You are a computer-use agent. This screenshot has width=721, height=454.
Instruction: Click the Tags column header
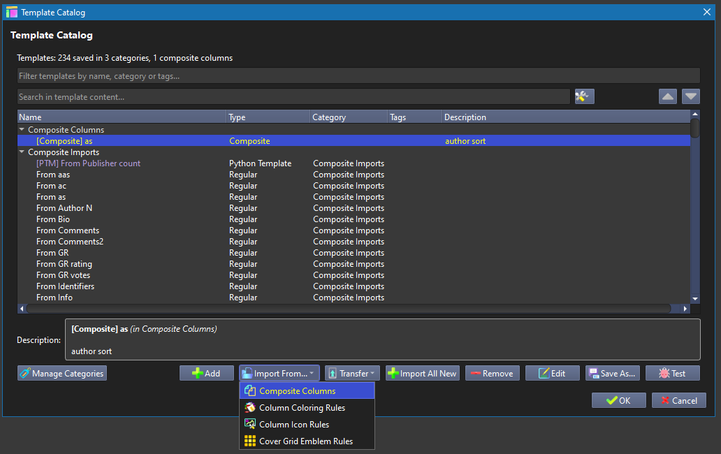(x=414, y=117)
